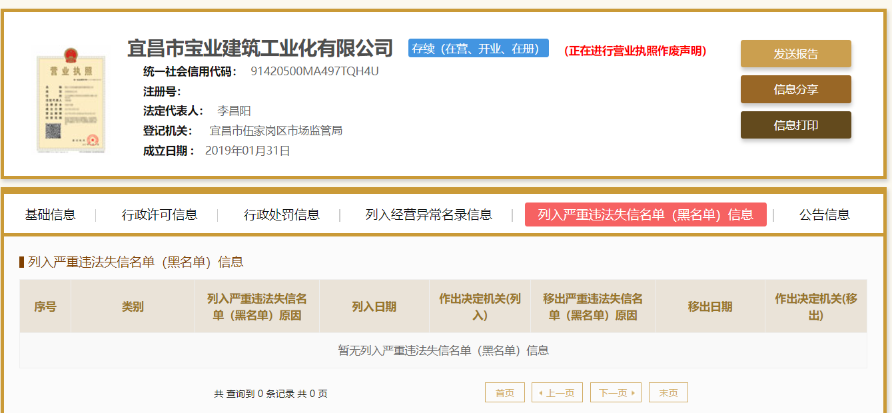Switch to the 公告信息 tab
The image size is (892, 413).
coord(825,214)
